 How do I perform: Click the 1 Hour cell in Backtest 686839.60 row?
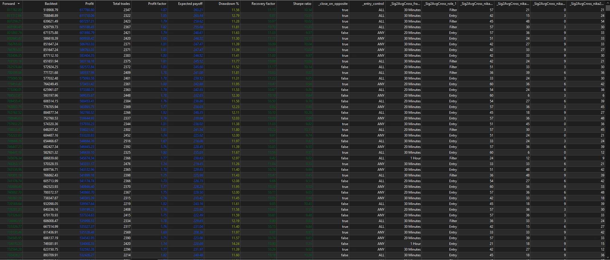(x=416, y=158)
